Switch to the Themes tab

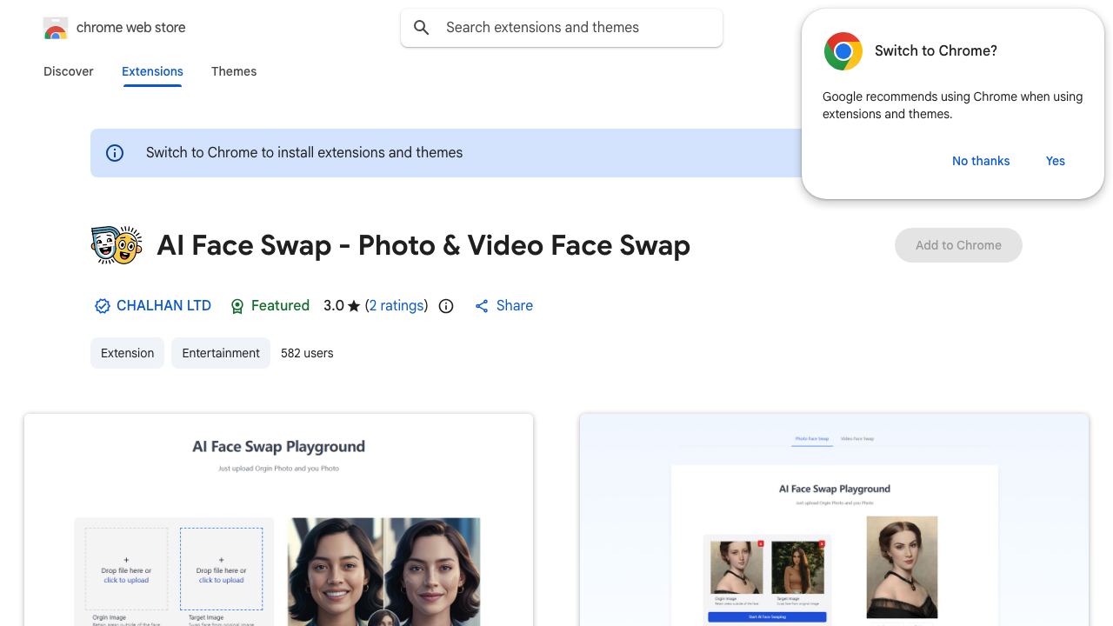tap(234, 71)
